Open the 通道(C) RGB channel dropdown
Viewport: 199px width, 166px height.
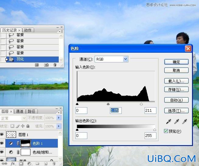[x=125, y=59]
